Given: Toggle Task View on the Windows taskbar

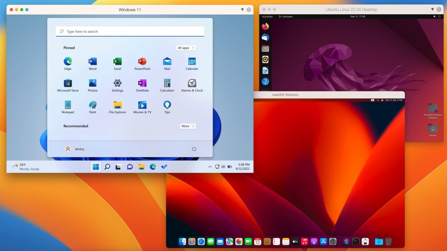Looking at the screenshot, I should coord(118,166).
